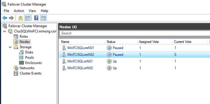Open the Action menu
This screenshot has width=210, height=104.
(19, 11)
